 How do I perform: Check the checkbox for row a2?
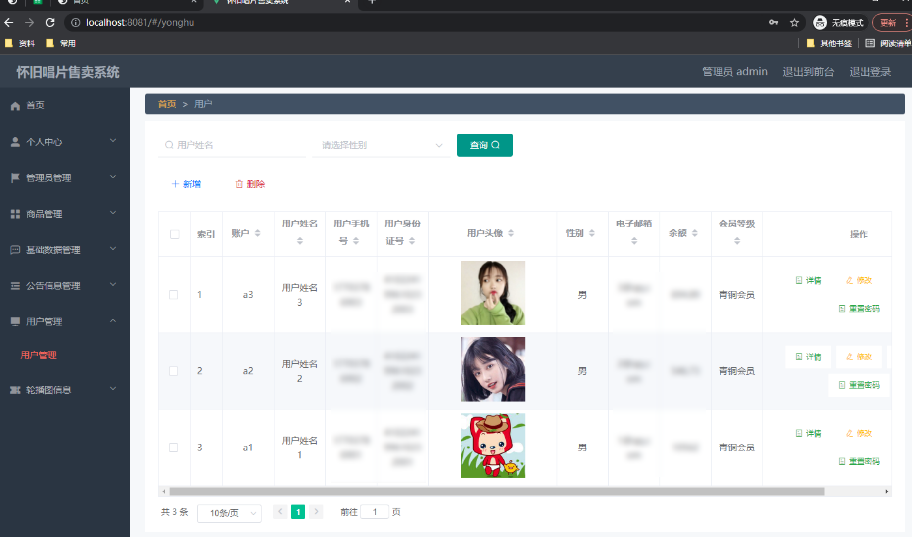pos(174,371)
